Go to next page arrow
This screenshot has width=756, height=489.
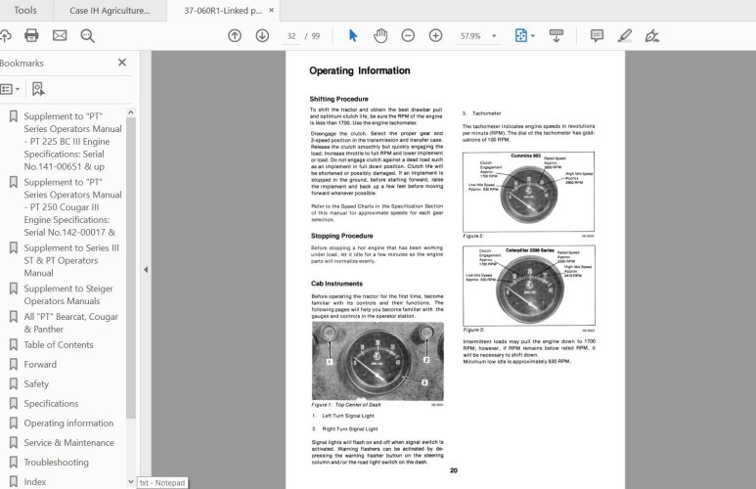tap(262, 35)
